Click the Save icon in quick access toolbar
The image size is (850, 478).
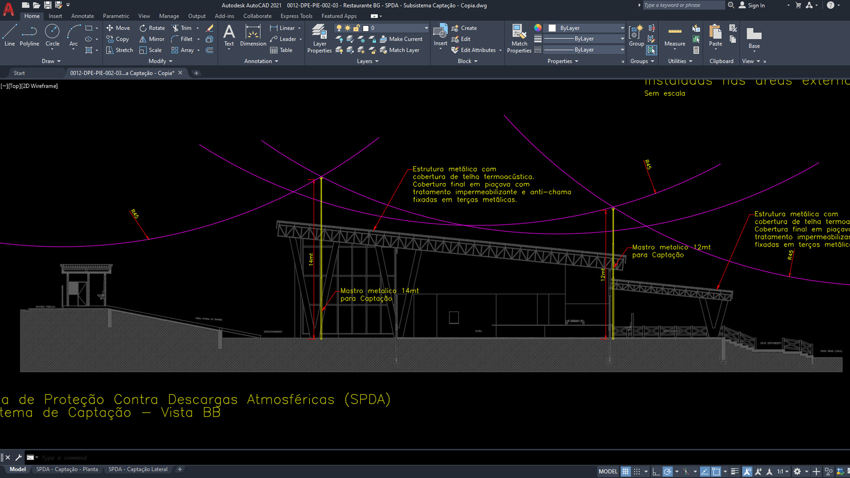click(47, 5)
